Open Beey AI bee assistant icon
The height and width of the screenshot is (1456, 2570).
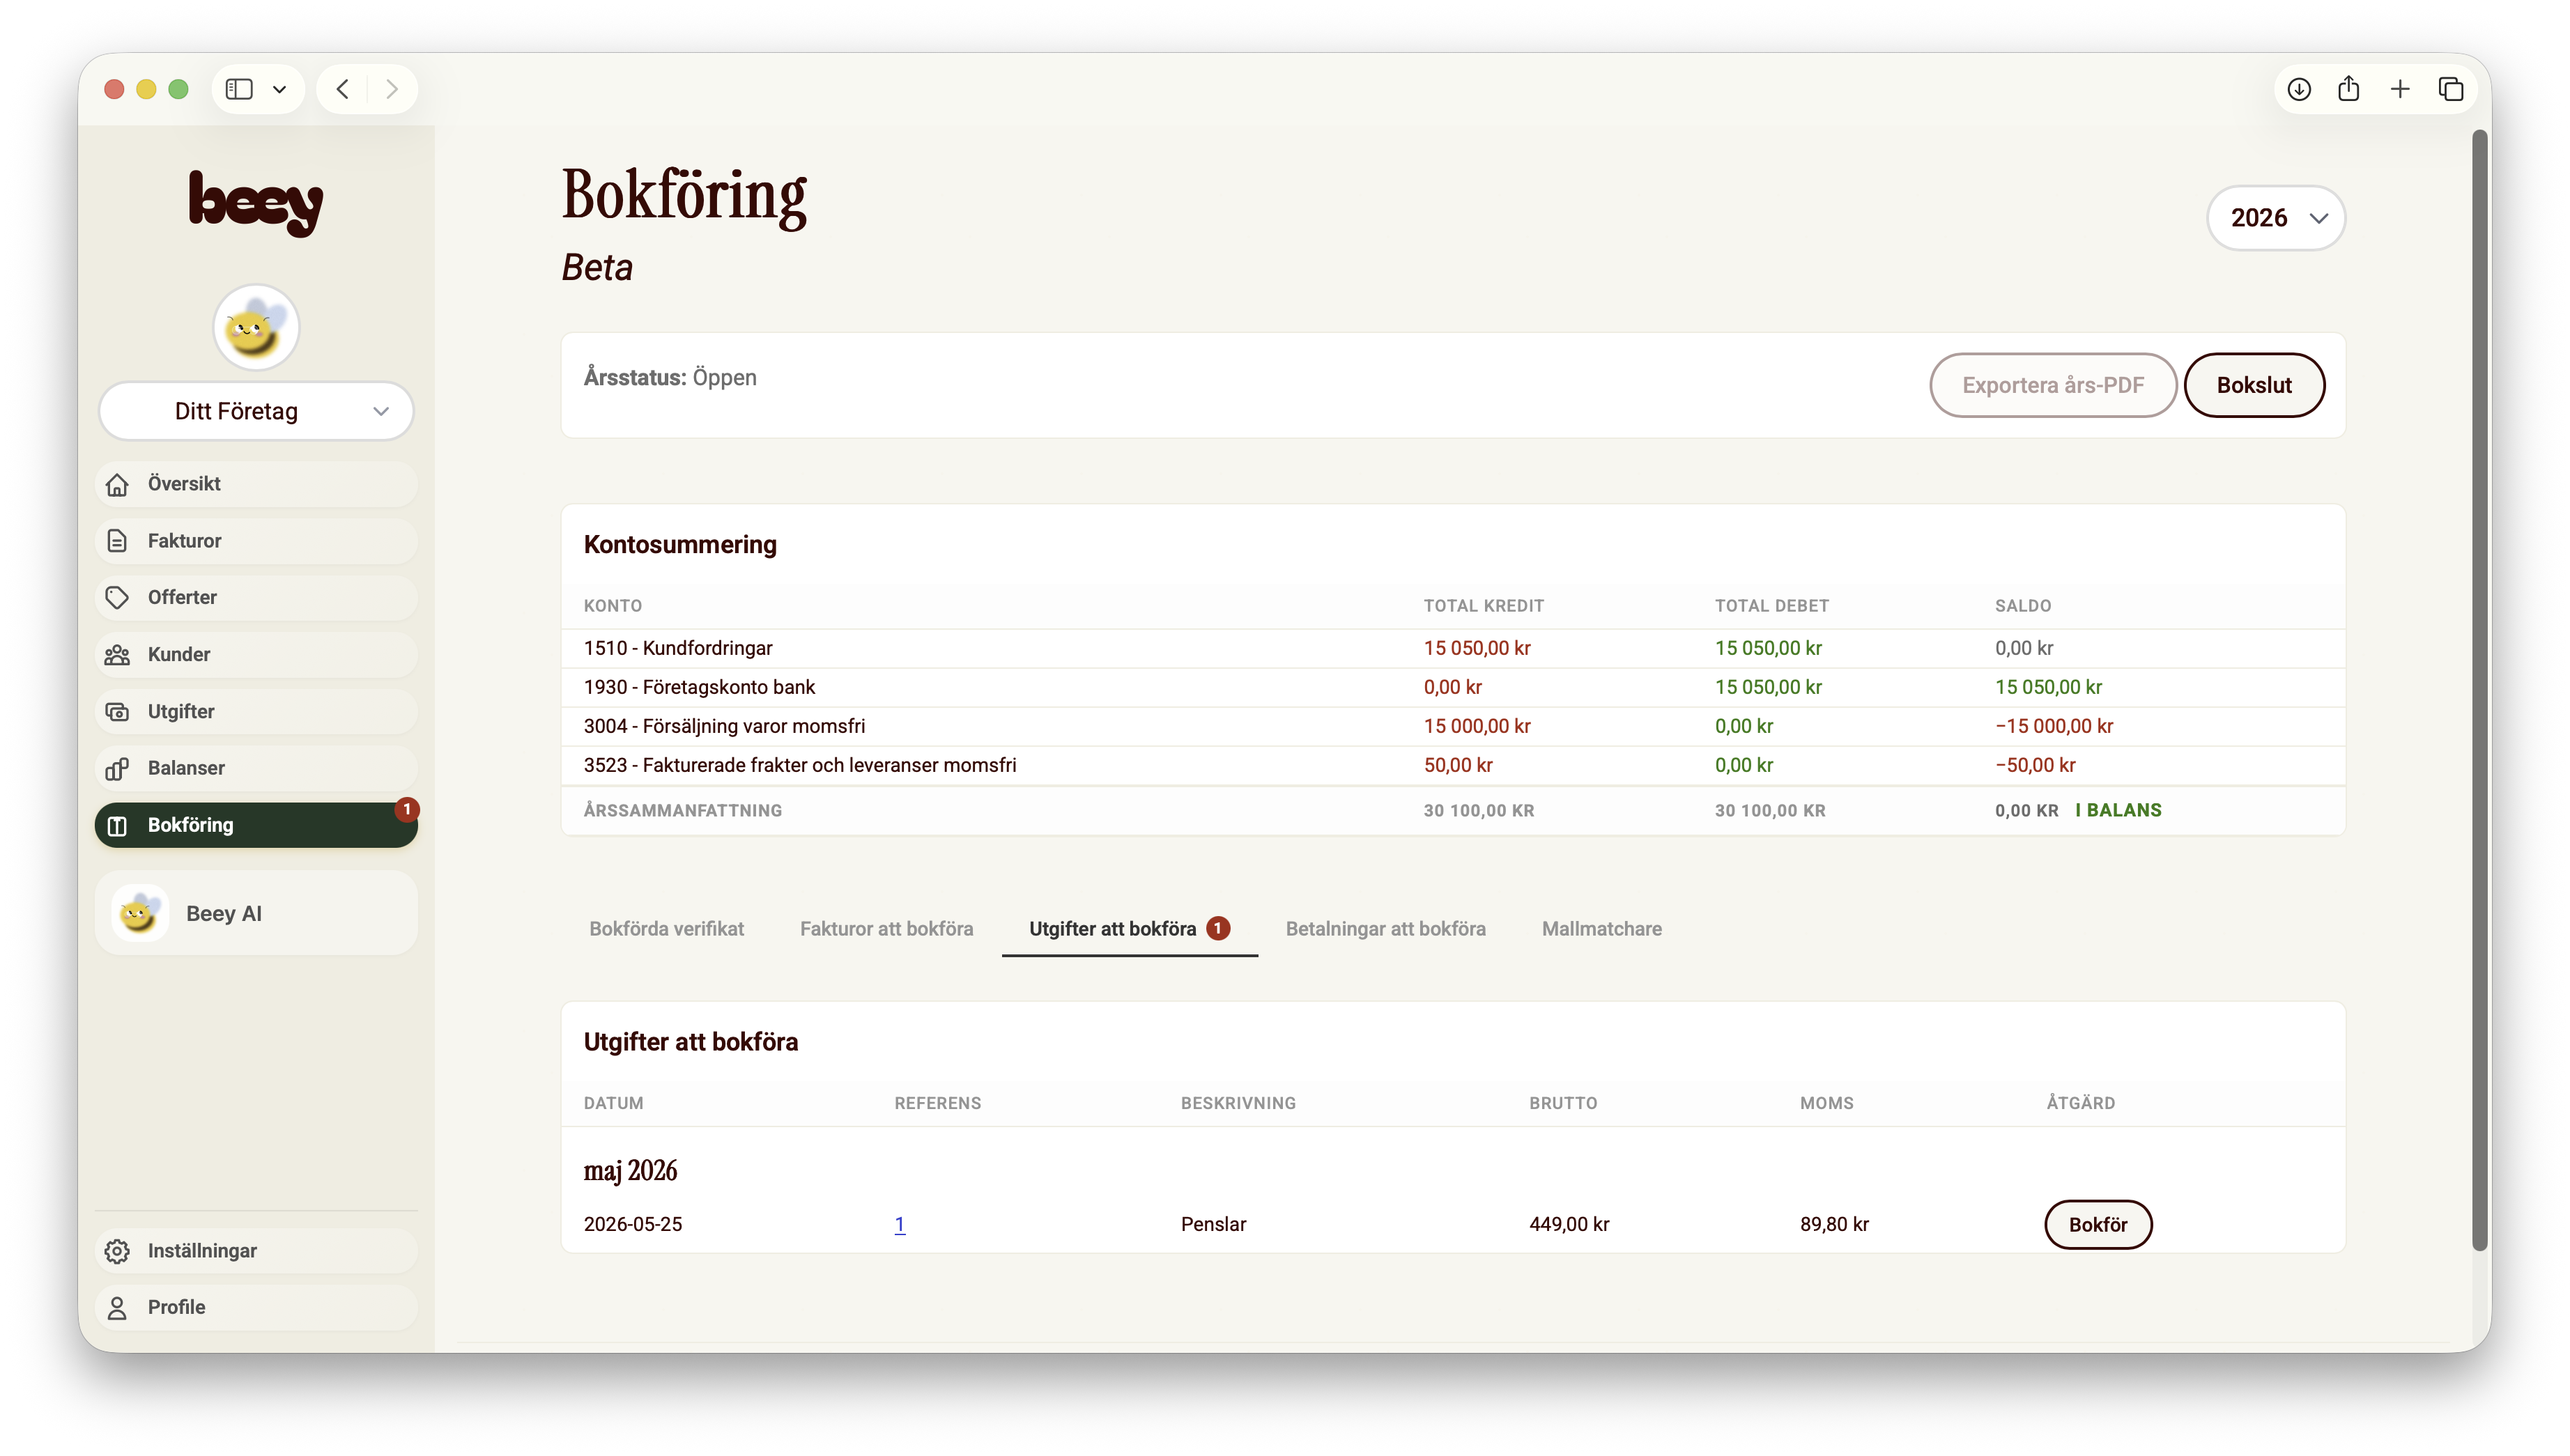point(139,913)
